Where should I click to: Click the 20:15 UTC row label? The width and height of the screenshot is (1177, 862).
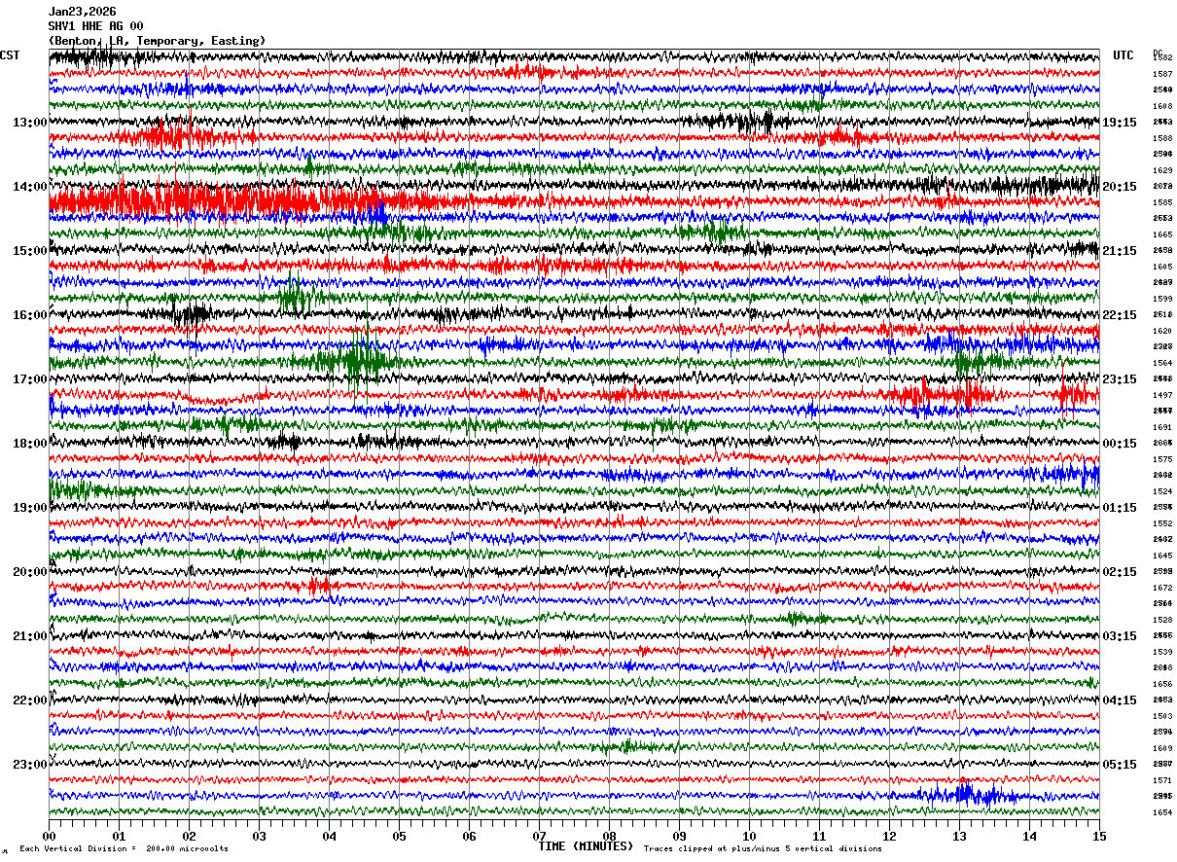(1120, 187)
